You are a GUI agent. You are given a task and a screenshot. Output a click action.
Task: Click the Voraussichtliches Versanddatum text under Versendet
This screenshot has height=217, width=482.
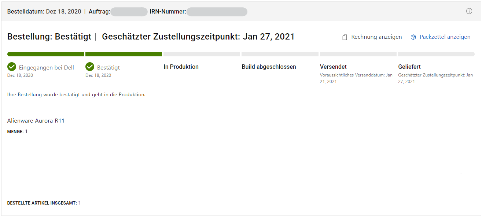[356, 78]
